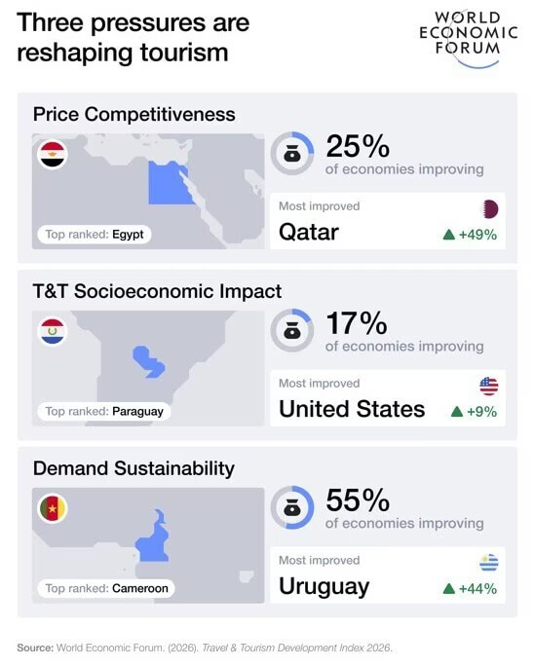534x666 pixels.
Task: Click the Paraguay flag icon
Action: [x=53, y=331]
